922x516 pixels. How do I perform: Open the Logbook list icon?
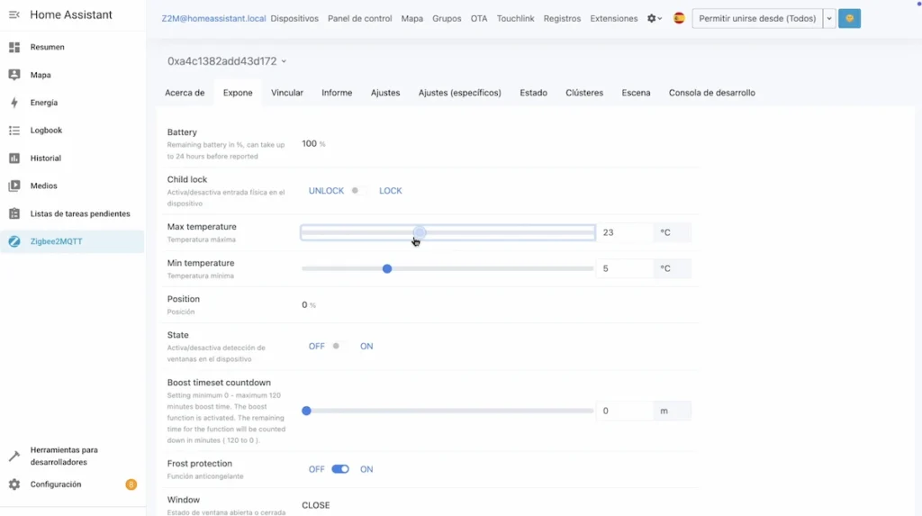coord(14,131)
